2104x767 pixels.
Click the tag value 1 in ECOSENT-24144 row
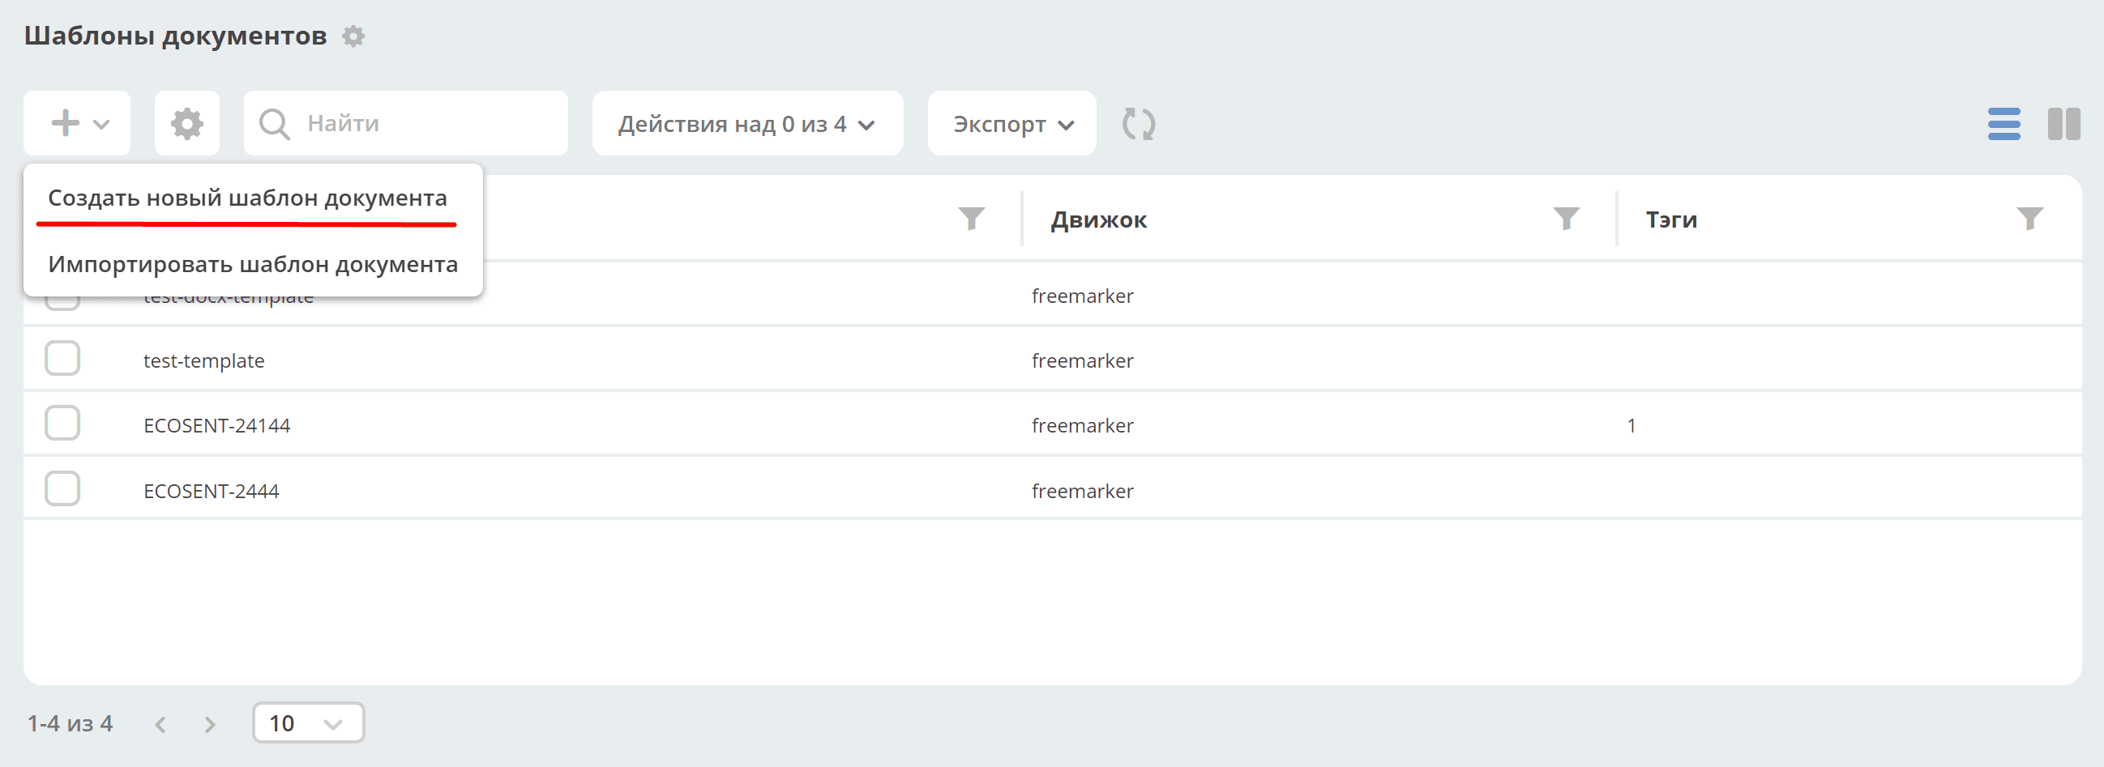[1631, 425]
